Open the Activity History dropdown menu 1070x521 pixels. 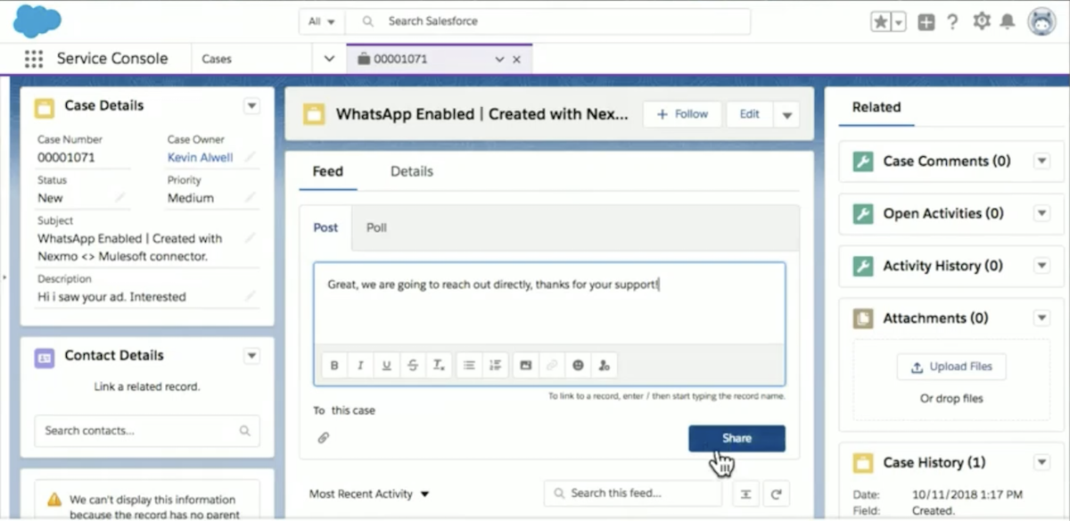tap(1041, 266)
